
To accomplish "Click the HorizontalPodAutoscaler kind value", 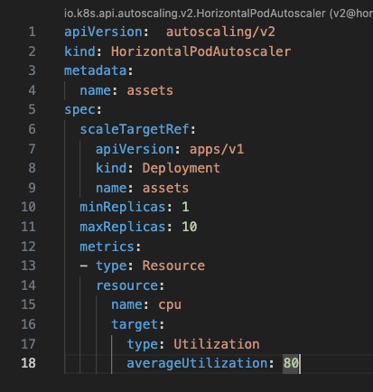I will (200, 51).
